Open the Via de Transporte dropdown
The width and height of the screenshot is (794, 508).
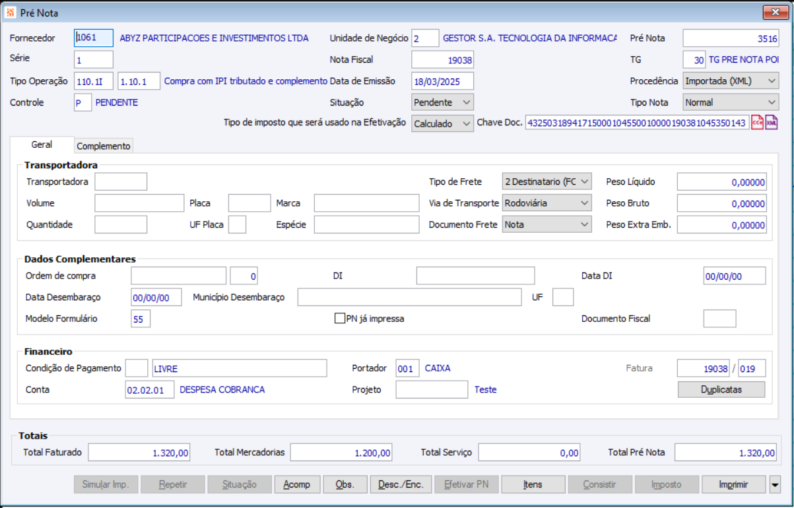click(x=546, y=203)
